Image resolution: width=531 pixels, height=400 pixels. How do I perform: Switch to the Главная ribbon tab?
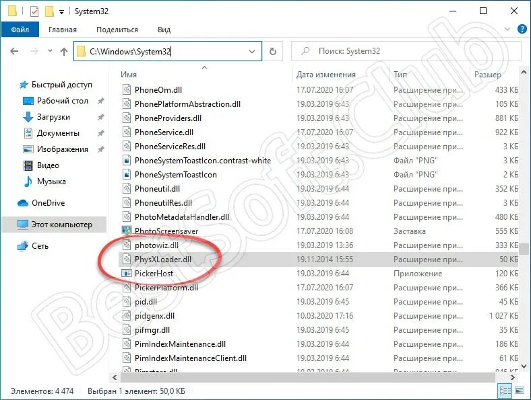coord(63,30)
